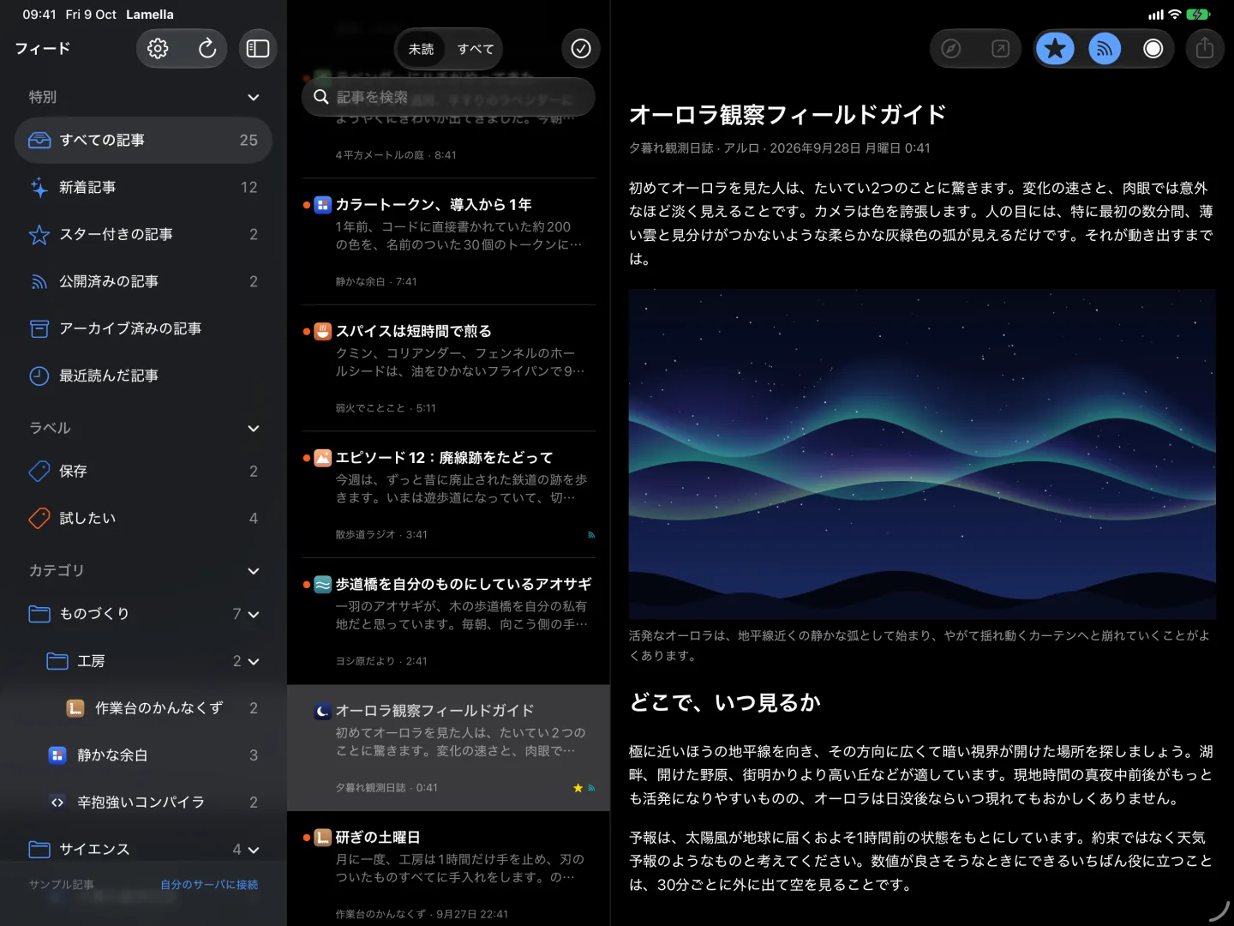Image resolution: width=1234 pixels, height=926 pixels.
Task: Open article カラートークン、導入から1年
Action: tap(448, 242)
